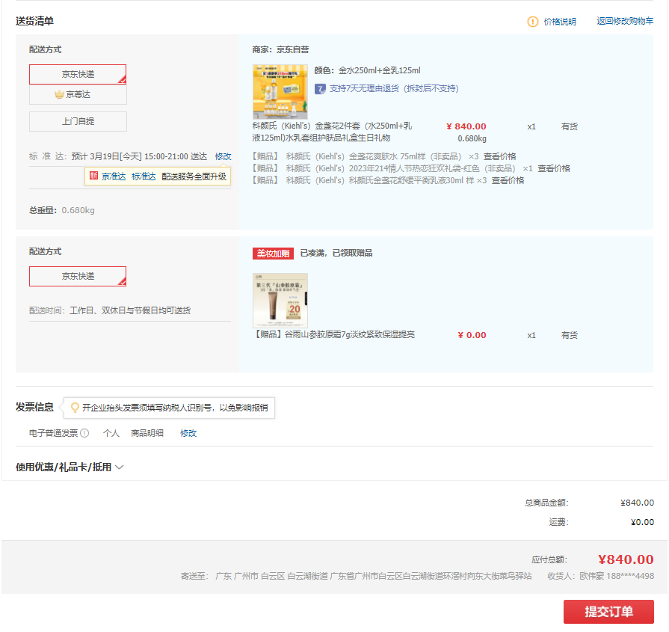669x632 pixels.
Task: Select 京东快递 delivery for the Kiehl's order
Action: coord(78,75)
